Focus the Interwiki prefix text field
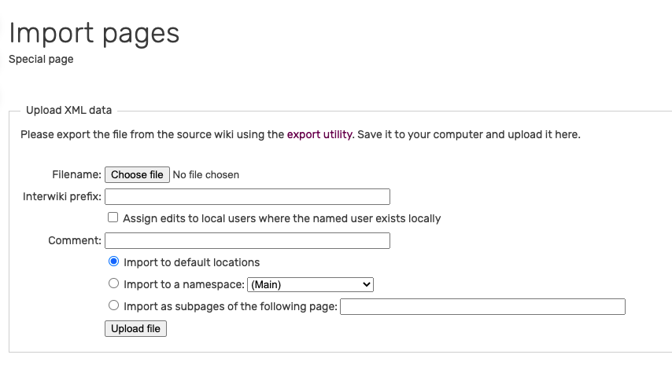Image resolution: width=672 pixels, height=373 pixels. (x=247, y=196)
